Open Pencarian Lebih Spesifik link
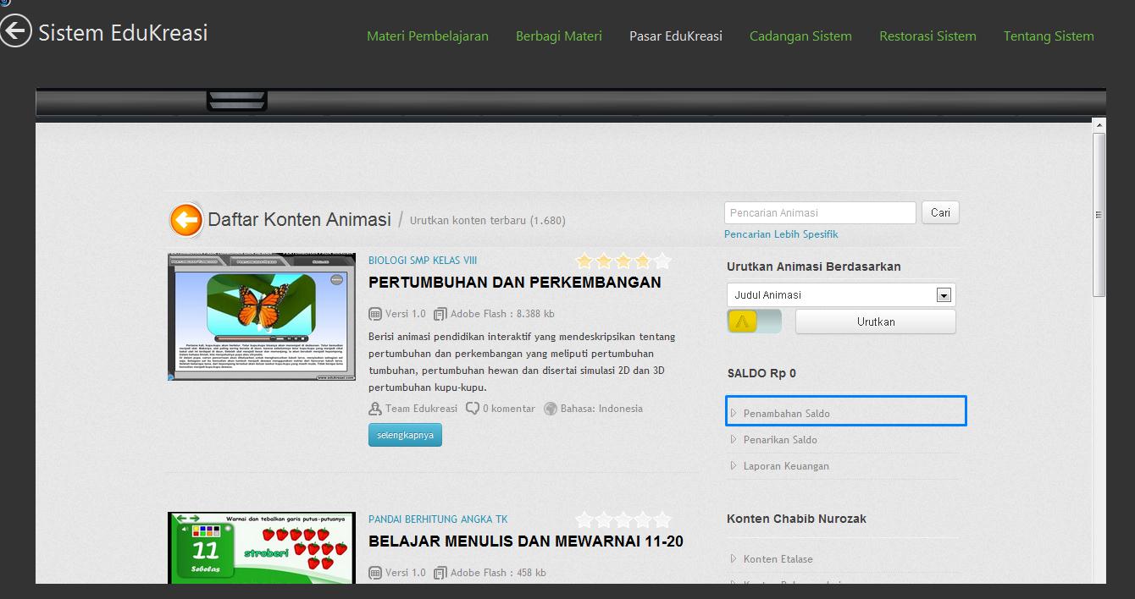This screenshot has height=599, width=1135. point(781,234)
